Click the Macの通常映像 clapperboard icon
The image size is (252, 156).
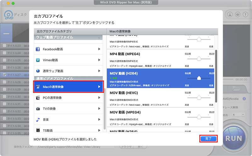(38, 87)
